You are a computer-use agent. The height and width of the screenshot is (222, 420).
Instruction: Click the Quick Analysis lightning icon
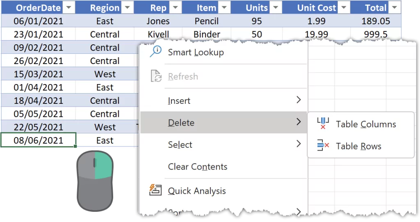pyautogui.click(x=156, y=190)
